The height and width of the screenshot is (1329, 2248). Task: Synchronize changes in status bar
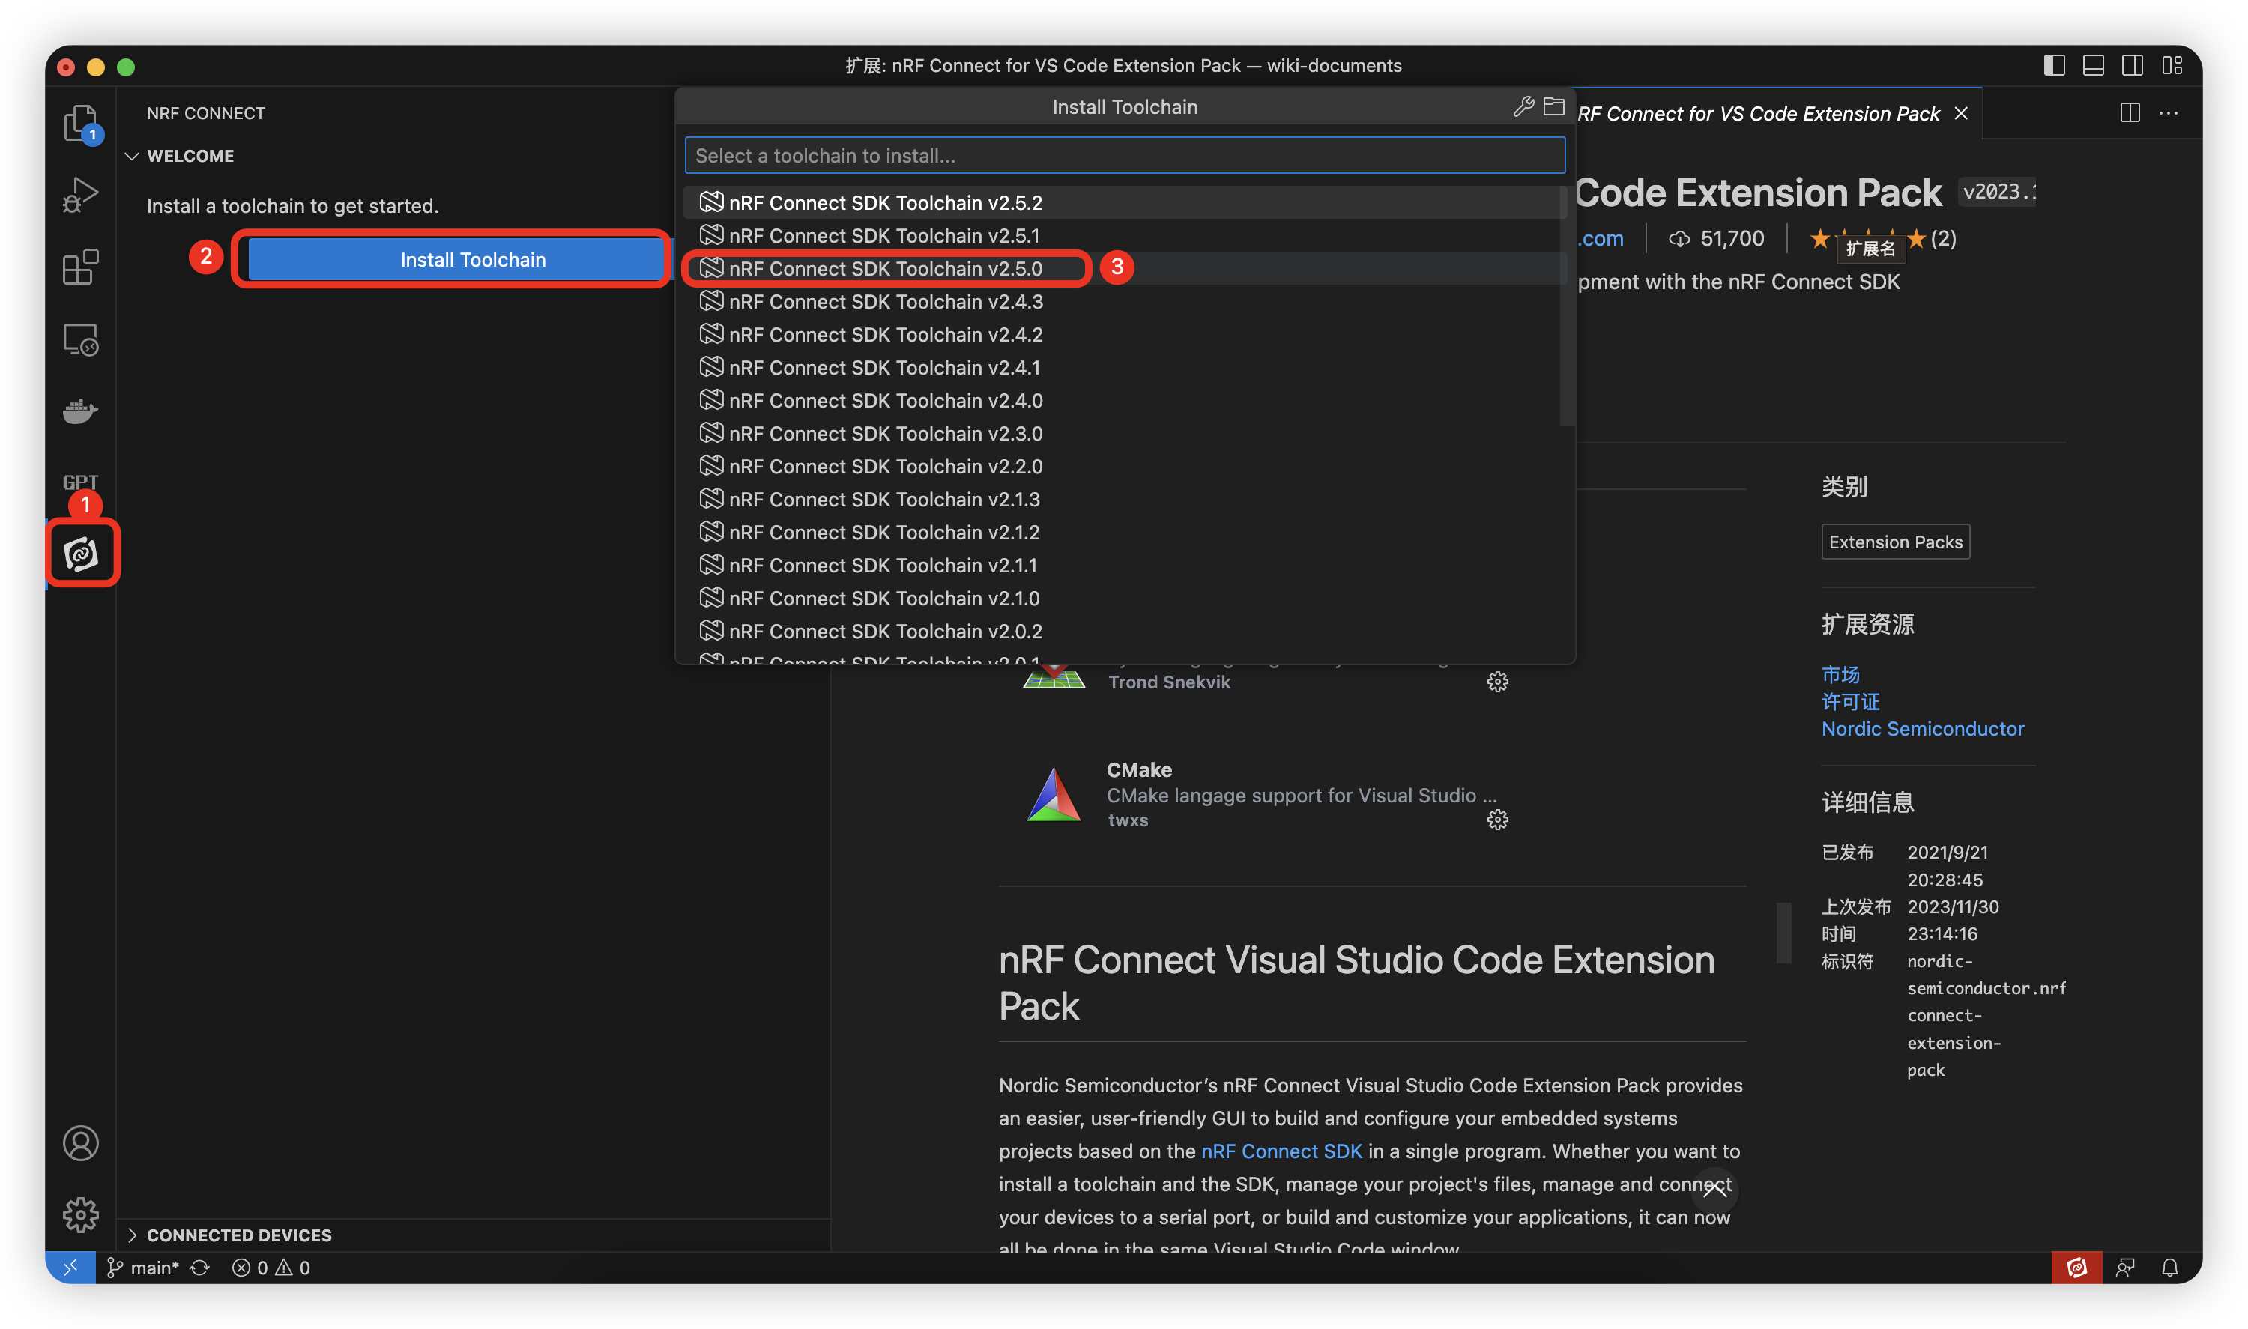coord(200,1268)
